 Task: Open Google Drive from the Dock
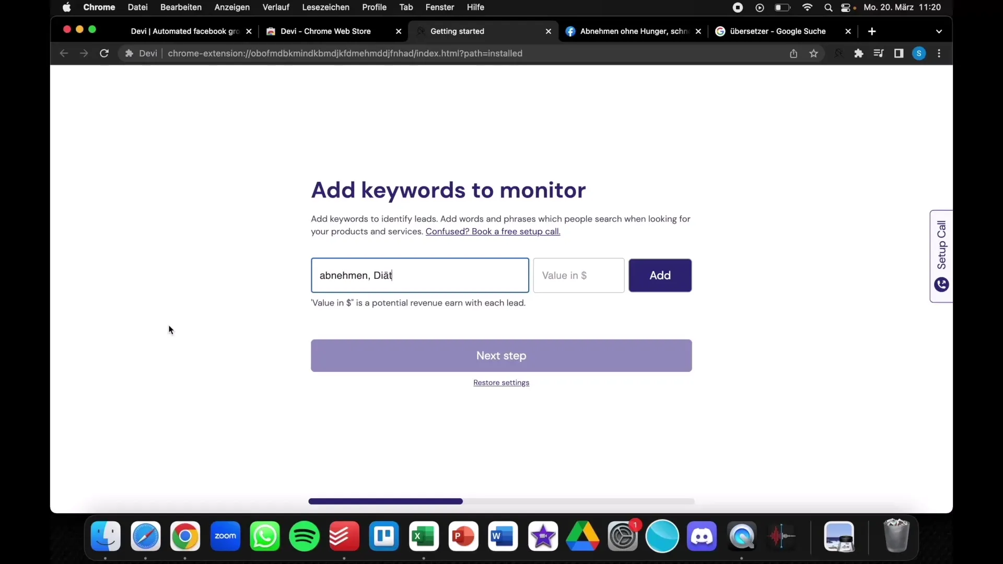point(582,536)
